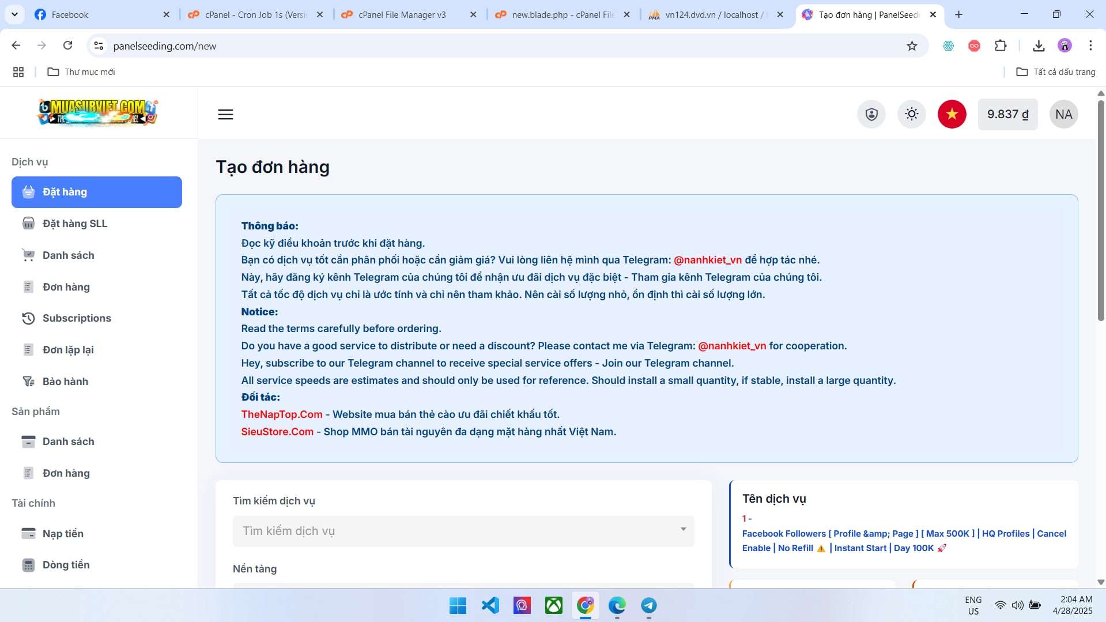Click the MuaSubViet.com logo

point(97,112)
